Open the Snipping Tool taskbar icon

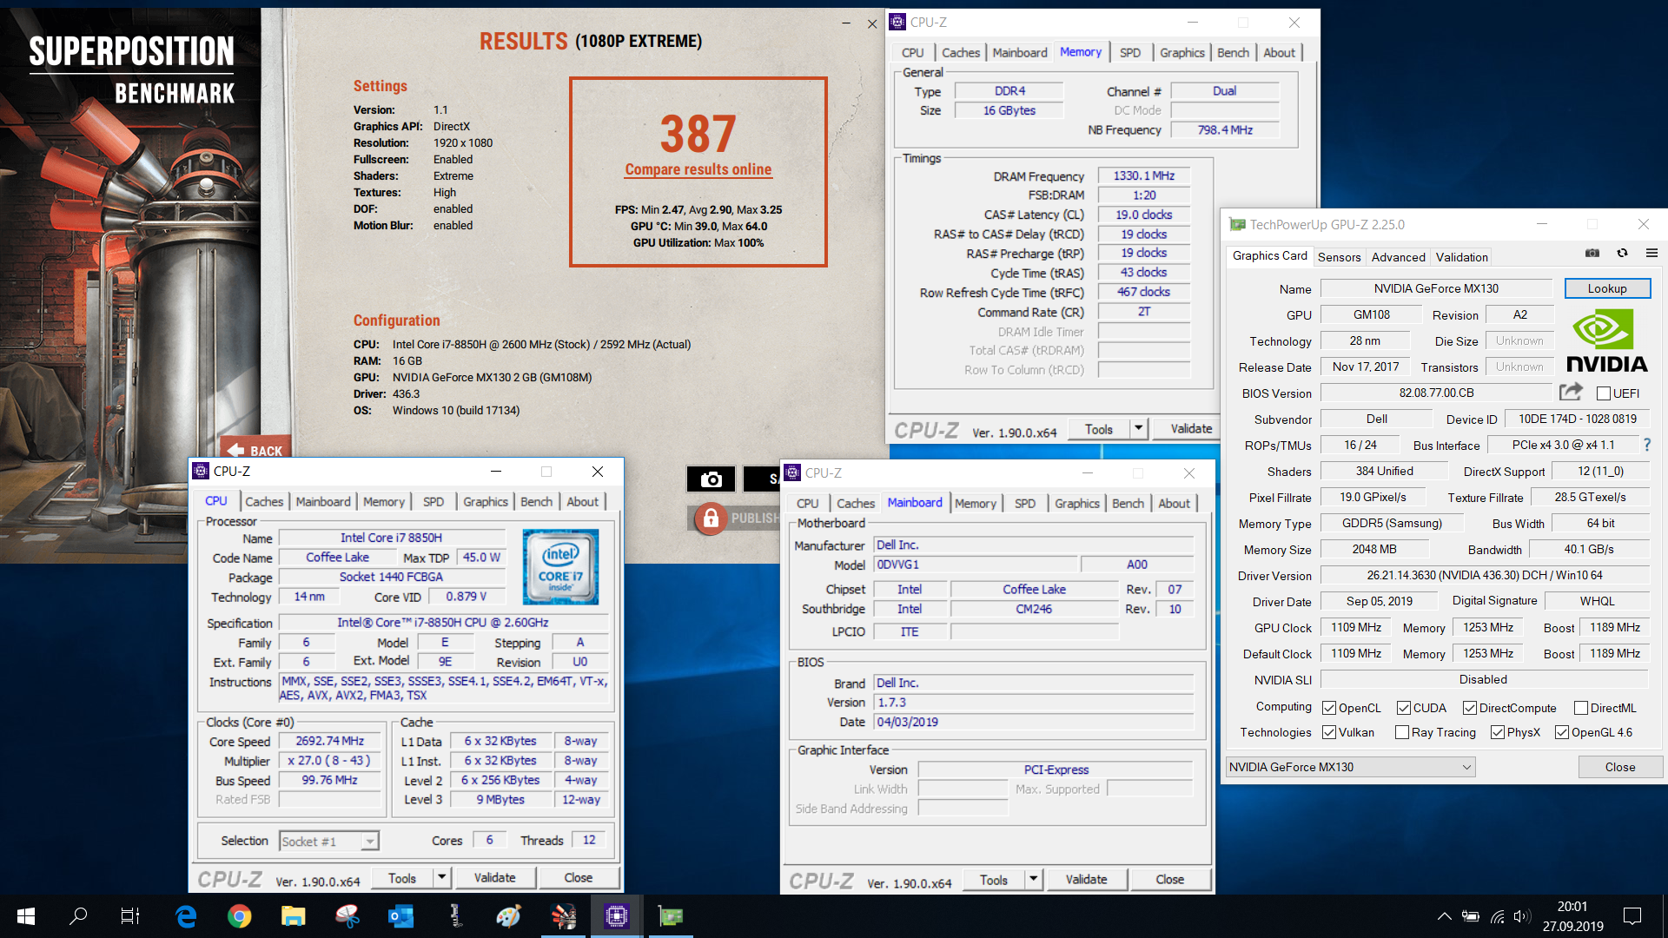click(347, 916)
